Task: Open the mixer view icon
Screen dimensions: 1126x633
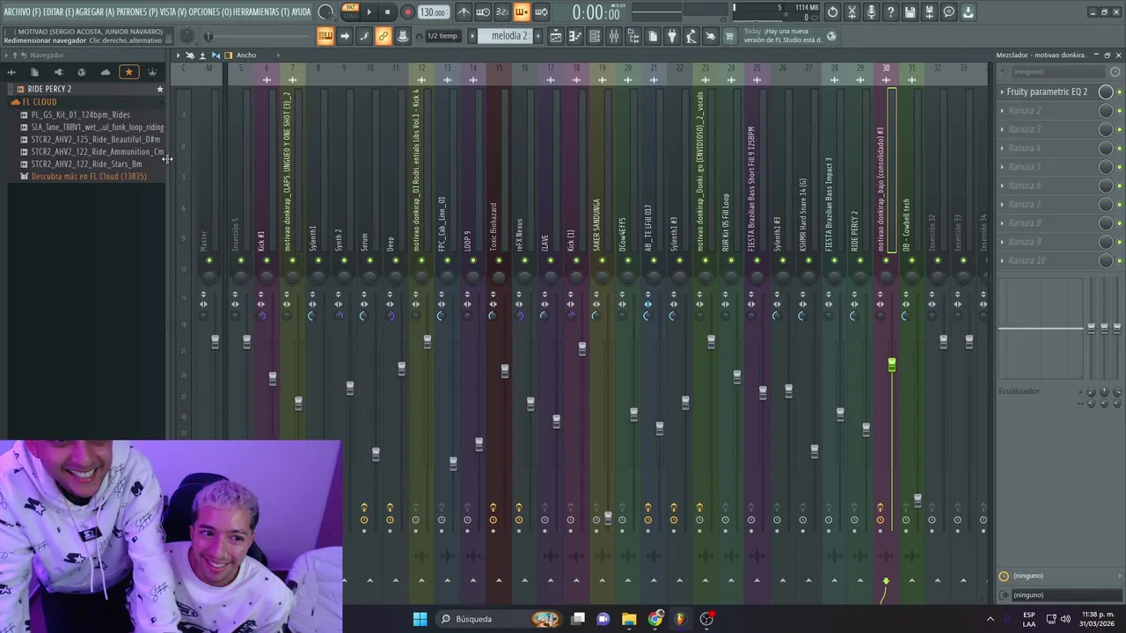Action: click(614, 36)
